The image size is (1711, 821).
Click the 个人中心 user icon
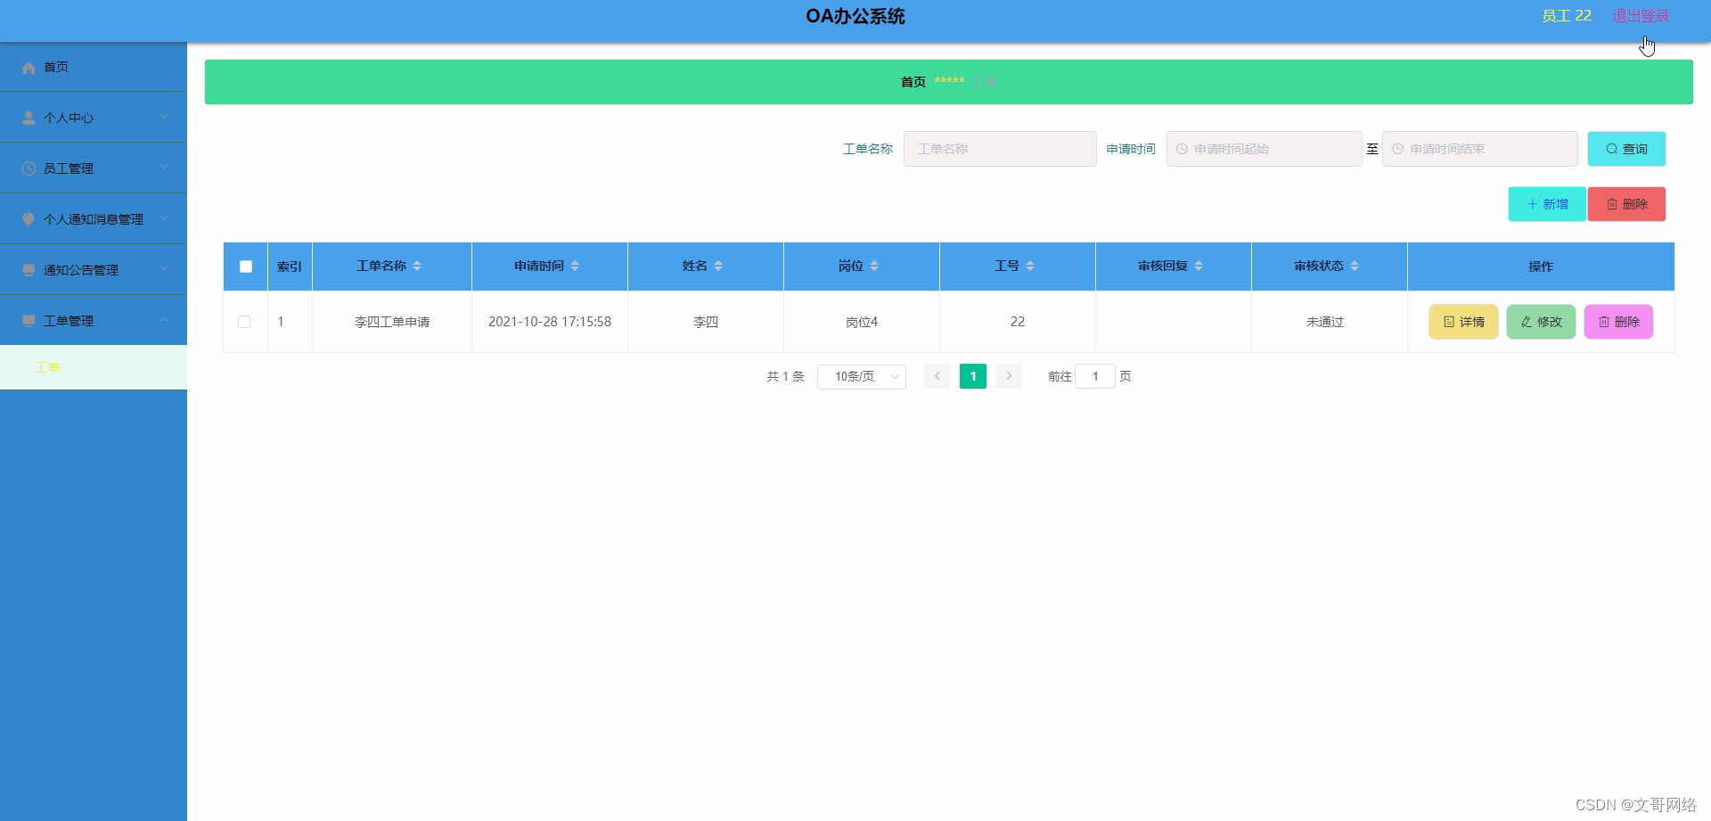[x=29, y=117]
